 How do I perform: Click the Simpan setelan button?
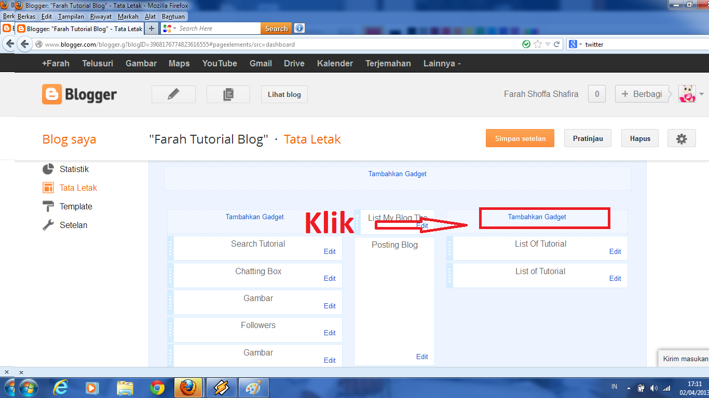point(520,138)
